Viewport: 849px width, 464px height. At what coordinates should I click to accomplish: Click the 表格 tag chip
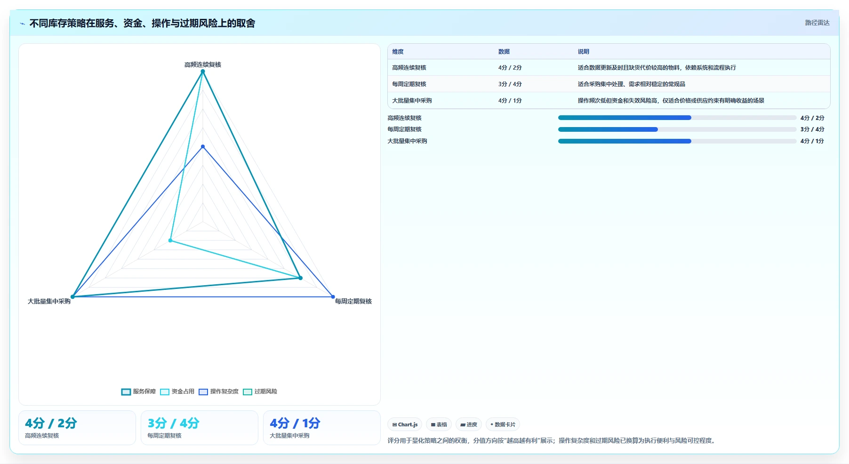(x=439, y=424)
